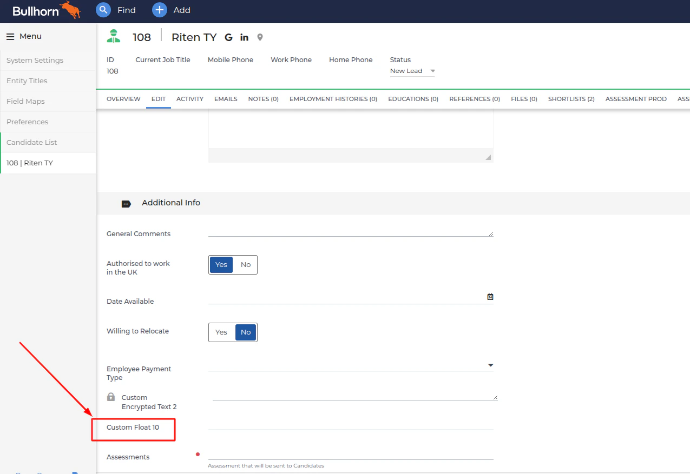Viewport: 690px width, 474px height.
Task: Click the map location pin icon
Action: [x=260, y=37]
